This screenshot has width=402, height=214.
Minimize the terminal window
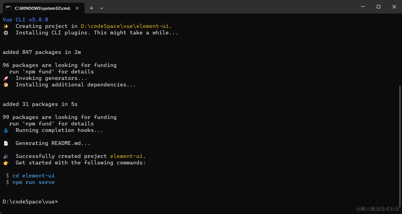coord(363,7)
